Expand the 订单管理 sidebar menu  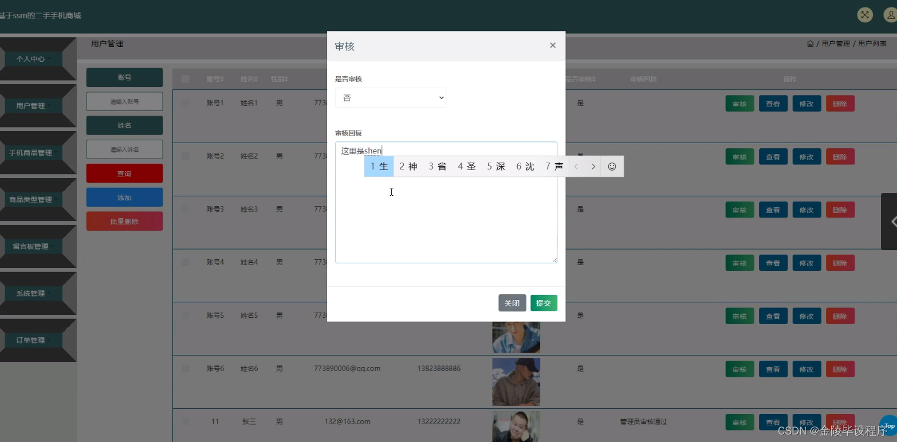click(x=30, y=340)
